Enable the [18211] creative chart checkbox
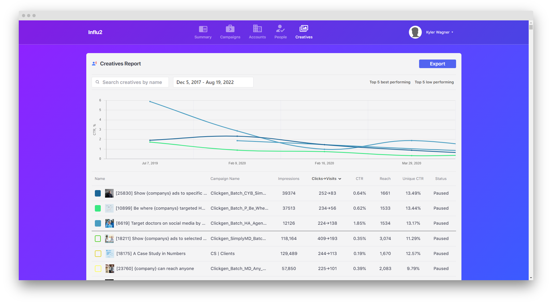This screenshot has height=307, width=552. pos(98,239)
